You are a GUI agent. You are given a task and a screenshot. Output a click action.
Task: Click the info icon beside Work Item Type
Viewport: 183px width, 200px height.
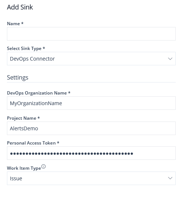coord(43,166)
